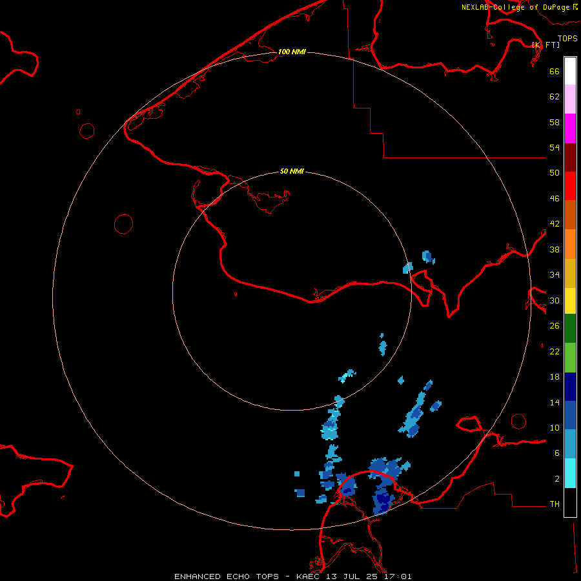Click the '50 NMI' range ring label
Image resolution: width=581 pixels, height=581 pixels.
click(x=292, y=171)
